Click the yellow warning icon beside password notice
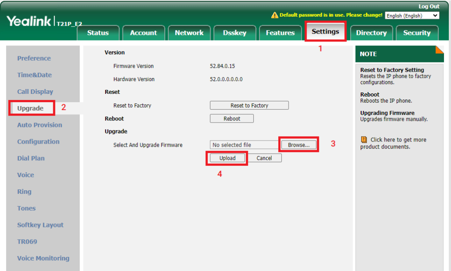Image resolution: width=451 pixels, height=271 pixels. [x=274, y=15]
